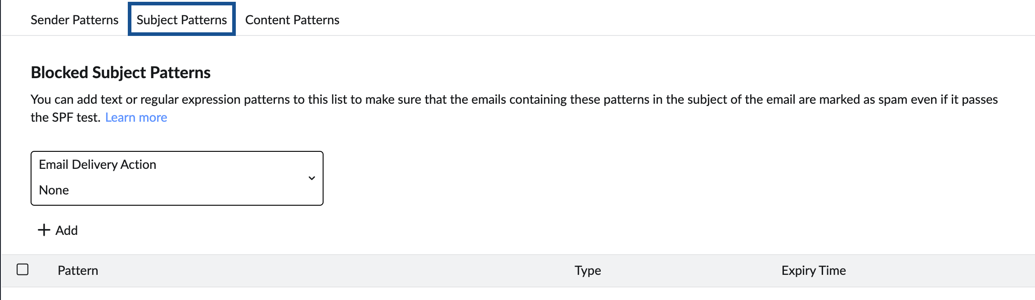Screen dimensions: 1035x300
Task: Click the Expiry Time column header
Action: 814,270
